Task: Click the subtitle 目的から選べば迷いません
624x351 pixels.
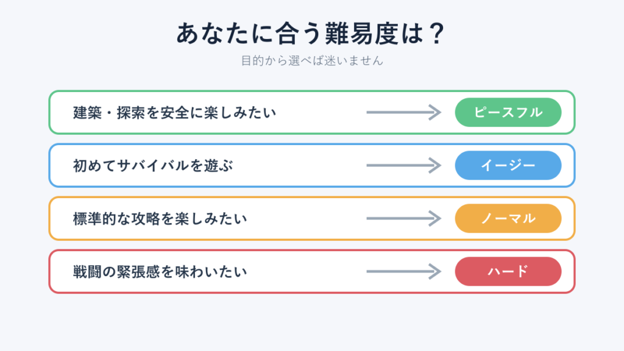Action: 312,60
